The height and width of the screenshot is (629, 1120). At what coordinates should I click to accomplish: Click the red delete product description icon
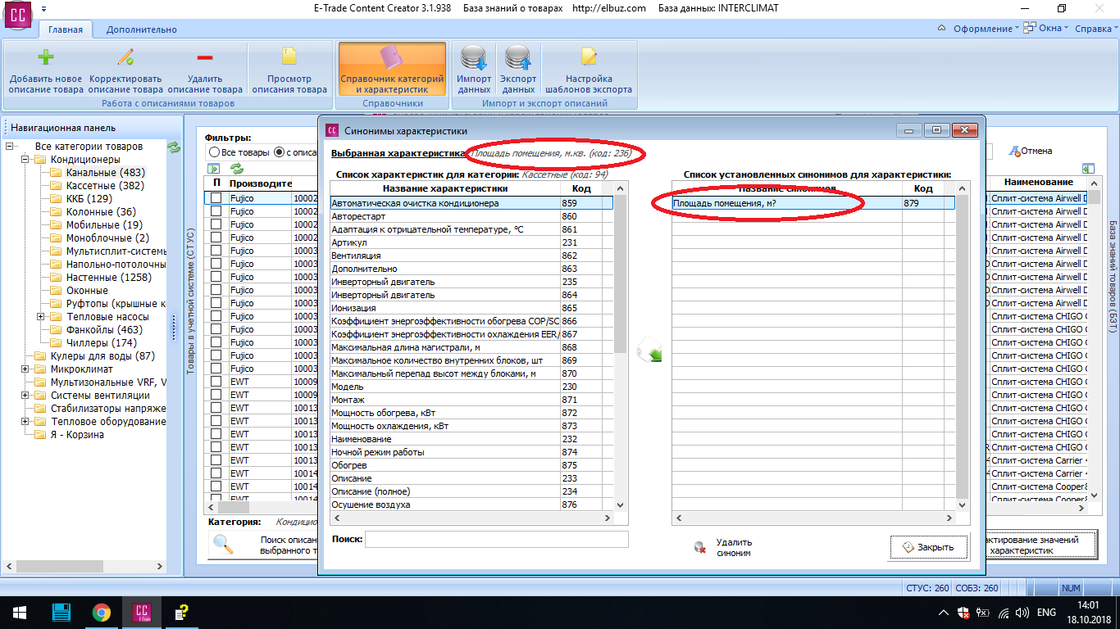(x=205, y=58)
